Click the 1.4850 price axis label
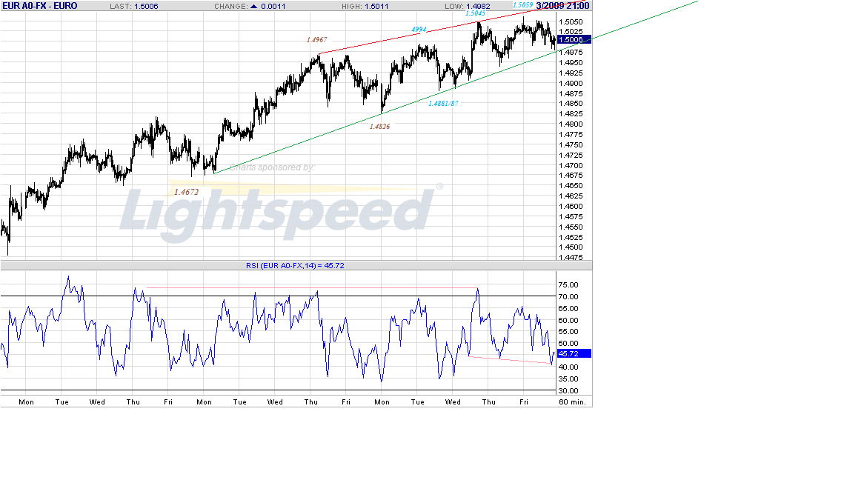Viewport: 844px width, 500px height. point(571,104)
